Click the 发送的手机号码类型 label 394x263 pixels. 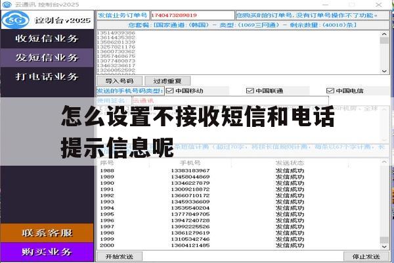(130, 91)
